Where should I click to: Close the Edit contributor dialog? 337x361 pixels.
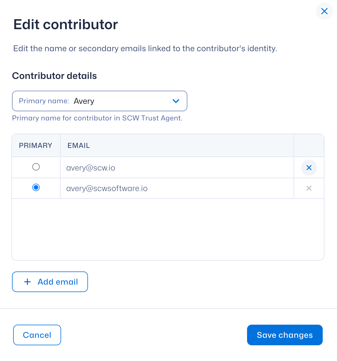click(324, 11)
